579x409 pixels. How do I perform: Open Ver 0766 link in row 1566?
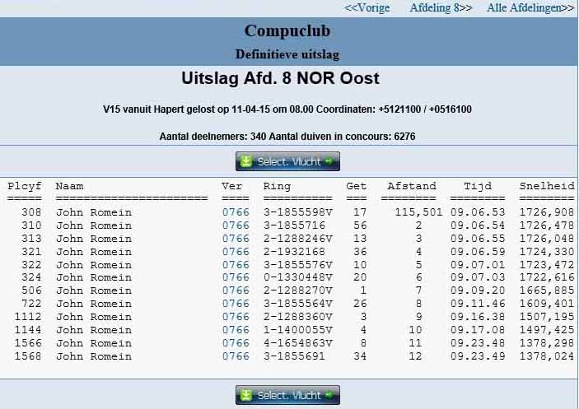(236, 343)
